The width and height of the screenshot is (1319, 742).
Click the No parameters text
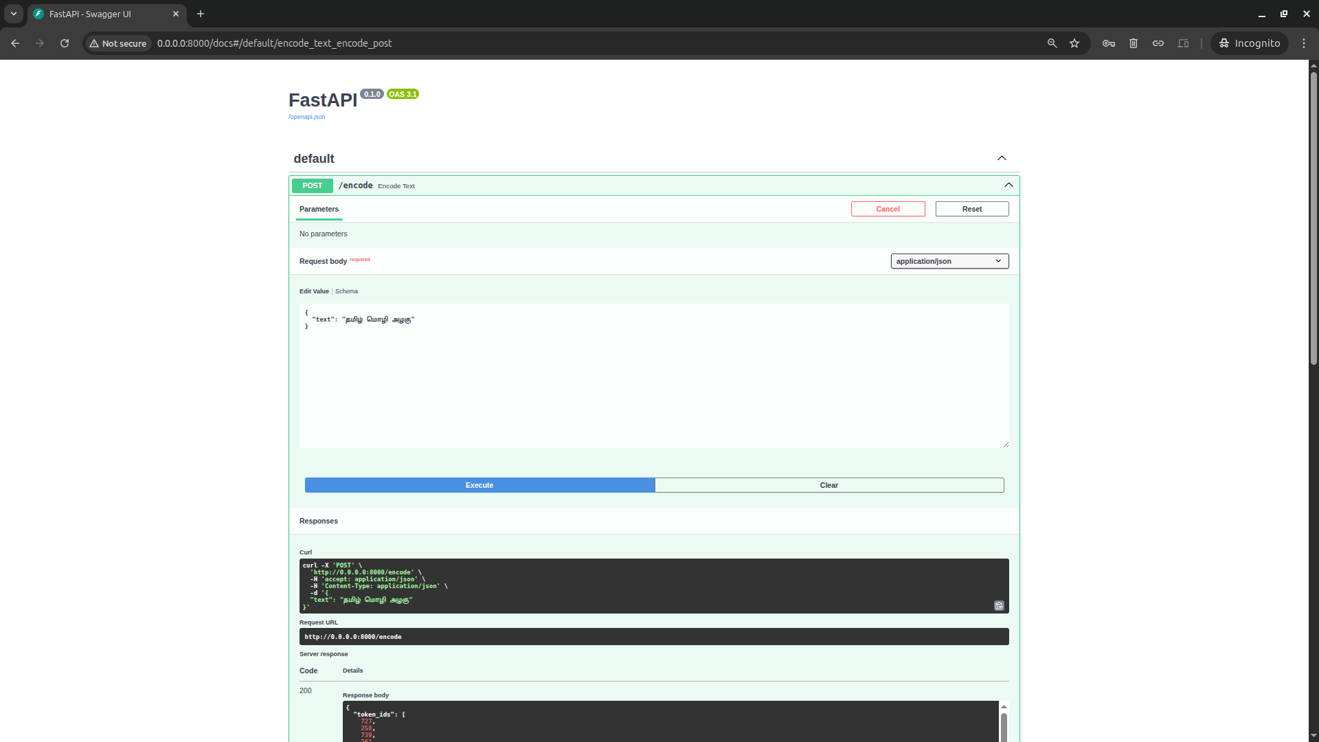click(x=324, y=234)
